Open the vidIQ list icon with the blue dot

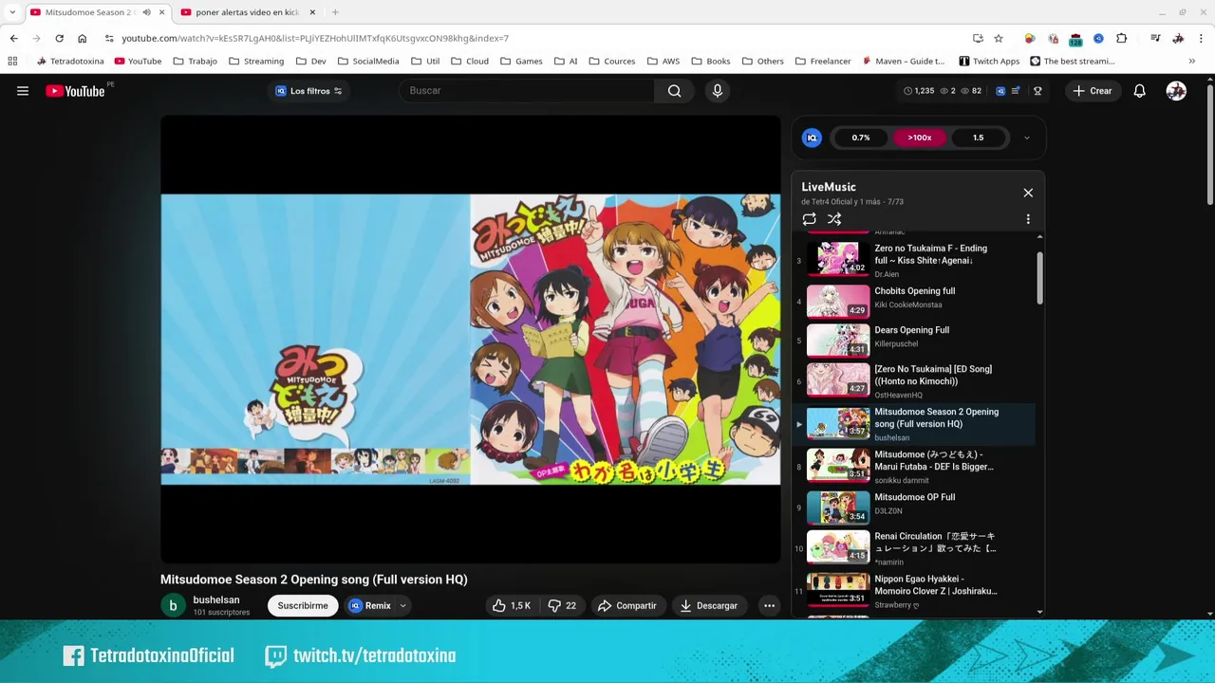(1017, 91)
